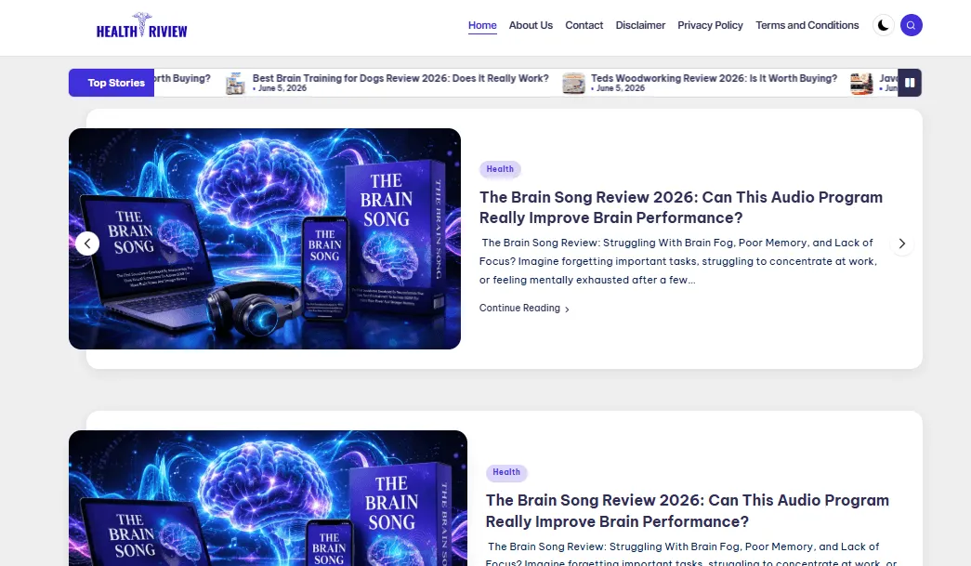Open the second Brain Song article title
The image size is (971, 566).
pyautogui.click(x=688, y=511)
